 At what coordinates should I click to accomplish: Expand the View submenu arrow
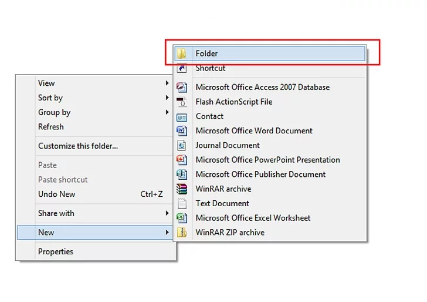pyautogui.click(x=167, y=83)
